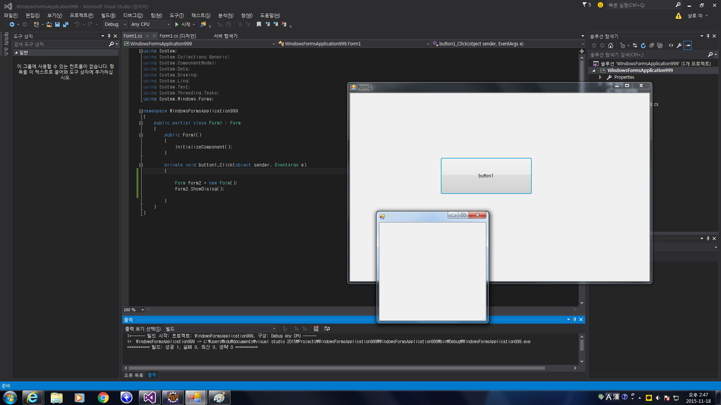Collapse WindowsFormsApplication999 project node
The width and height of the screenshot is (721, 405).
(594, 70)
